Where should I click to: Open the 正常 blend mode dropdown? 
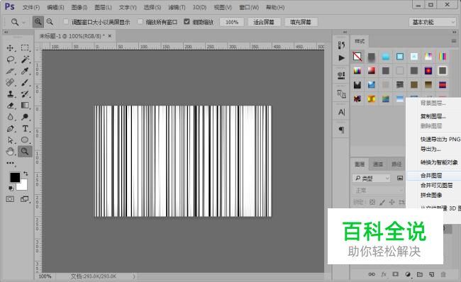(x=379, y=191)
